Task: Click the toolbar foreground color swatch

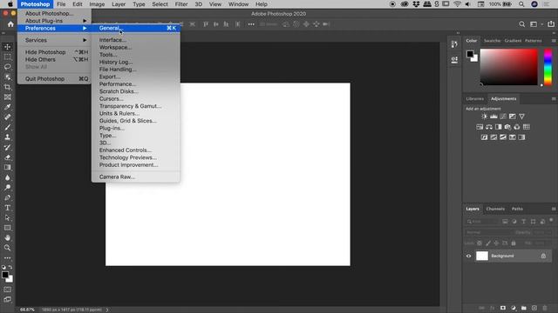Action: pyautogui.click(x=5, y=275)
